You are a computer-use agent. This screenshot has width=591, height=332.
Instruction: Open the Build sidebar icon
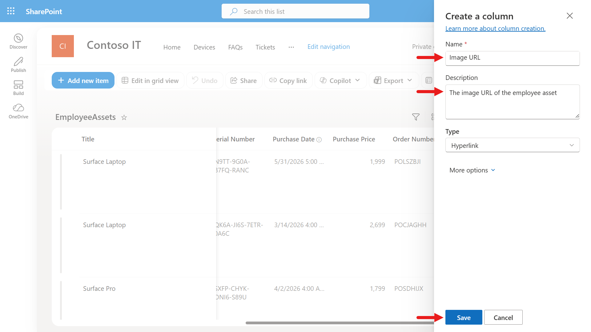pos(18,88)
